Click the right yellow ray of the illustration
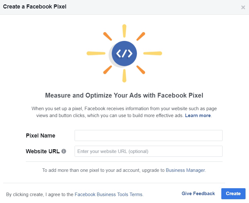This screenshot has height=203, width=249. coord(153,53)
